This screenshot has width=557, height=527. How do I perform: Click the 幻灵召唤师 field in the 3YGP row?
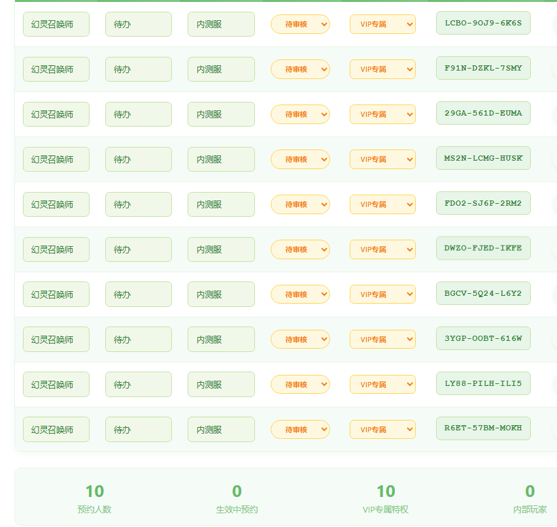coord(56,340)
